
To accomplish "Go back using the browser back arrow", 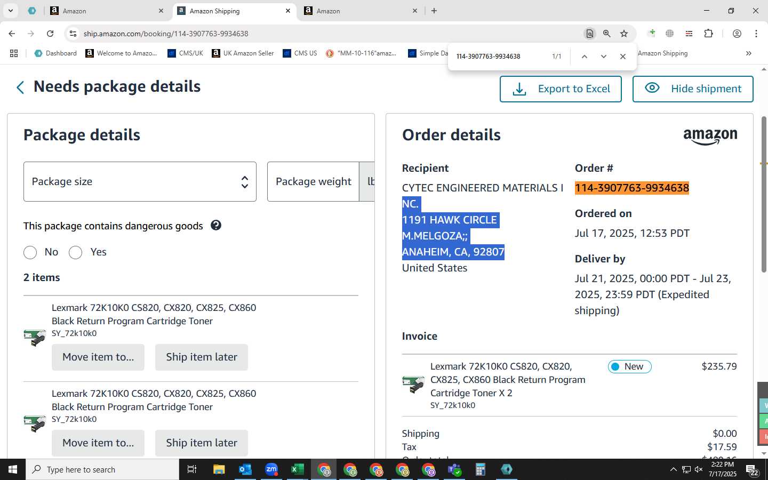I will click(x=12, y=34).
